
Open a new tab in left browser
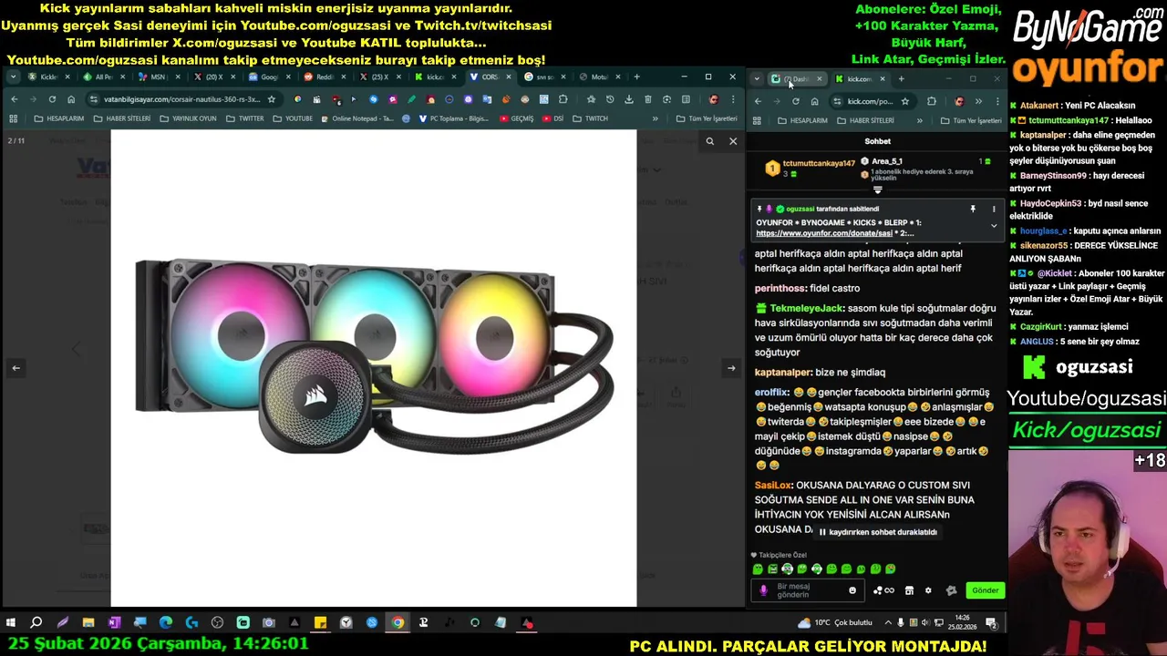636,77
